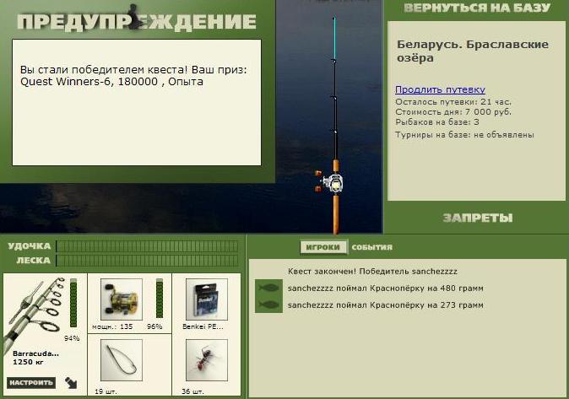This screenshot has height=399, width=569.
Task: Click Рыбаков на базе: 3
Action: point(437,122)
